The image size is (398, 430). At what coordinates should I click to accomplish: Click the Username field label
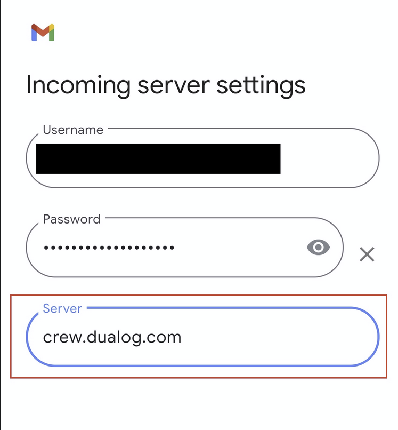point(73,130)
